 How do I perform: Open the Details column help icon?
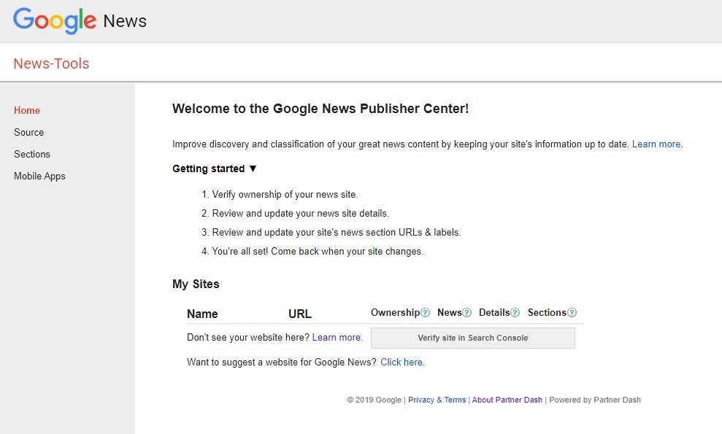point(515,313)
